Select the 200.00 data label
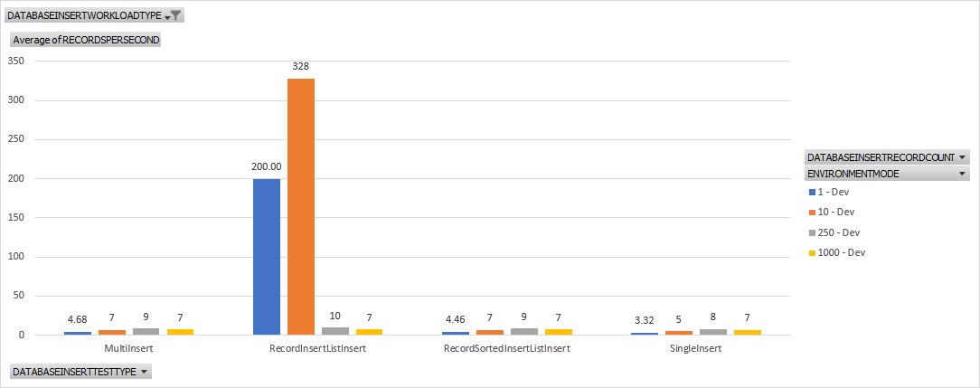The image size is (980, 388). tap(267, 166)
